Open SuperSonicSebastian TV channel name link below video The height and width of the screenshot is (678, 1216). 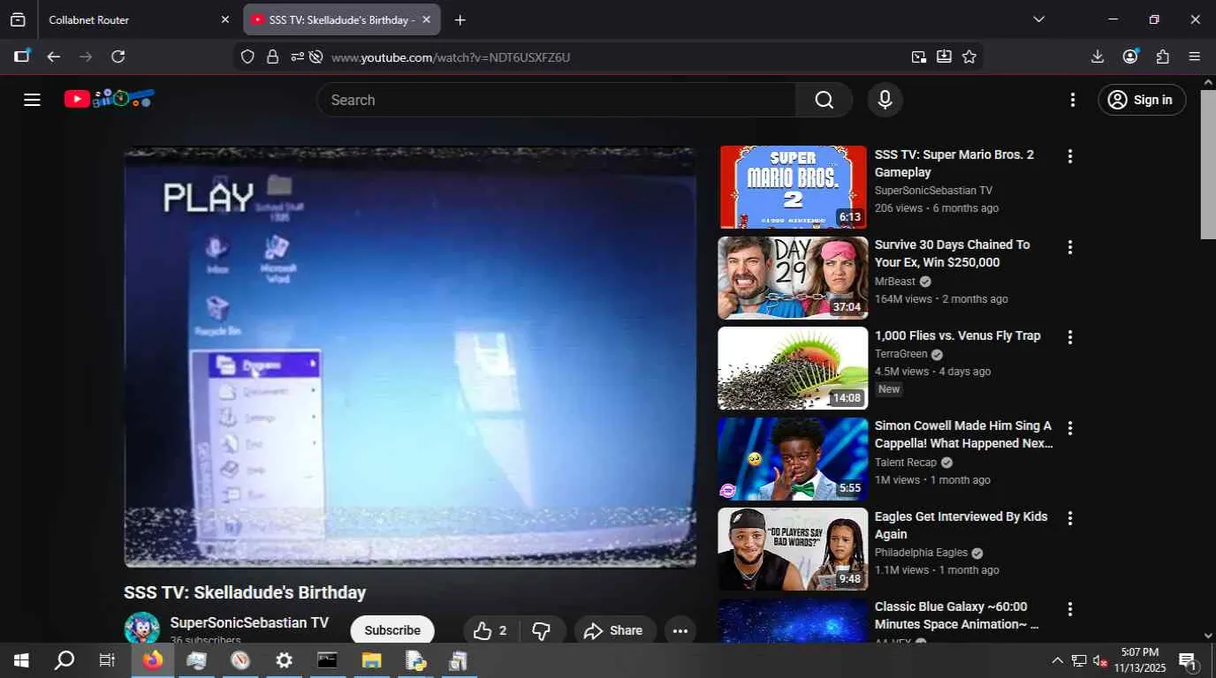[249, 622]
